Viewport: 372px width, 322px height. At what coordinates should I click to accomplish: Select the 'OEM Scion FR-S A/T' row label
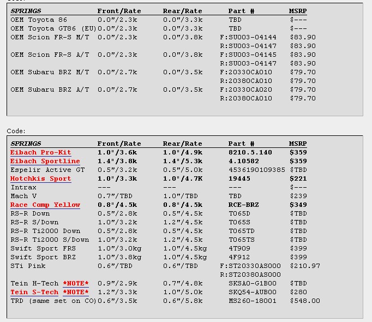pos(50,55)
